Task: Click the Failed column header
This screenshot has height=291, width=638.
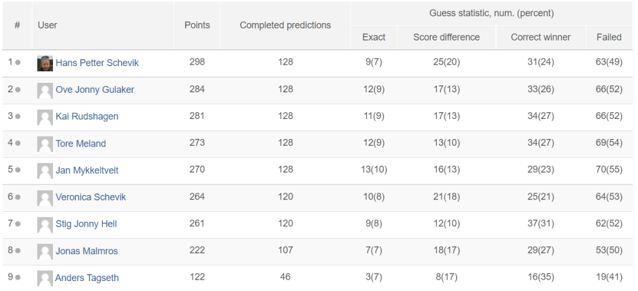Action: point(609,37)
